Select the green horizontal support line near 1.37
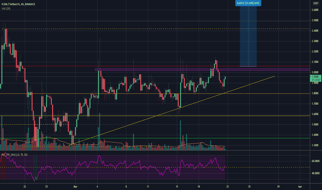Image resolution: width=322 pixels, height=190 pixels. coord(155,138)
